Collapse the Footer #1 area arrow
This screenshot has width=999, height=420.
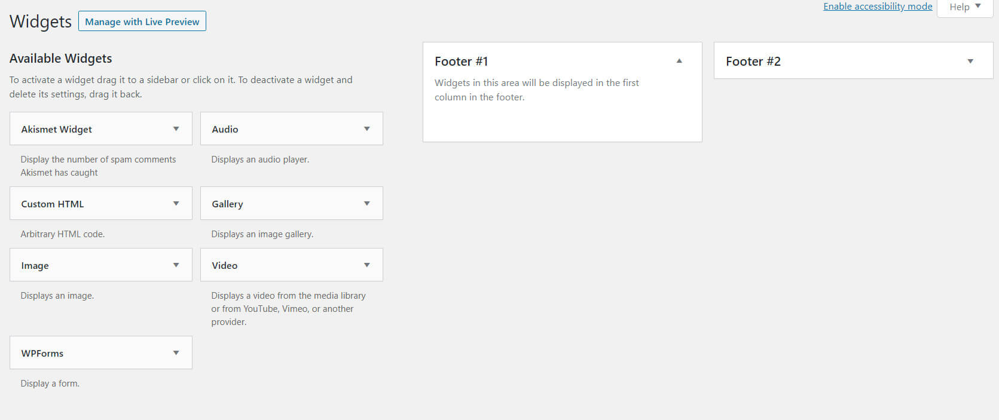(x=679, y=61)
